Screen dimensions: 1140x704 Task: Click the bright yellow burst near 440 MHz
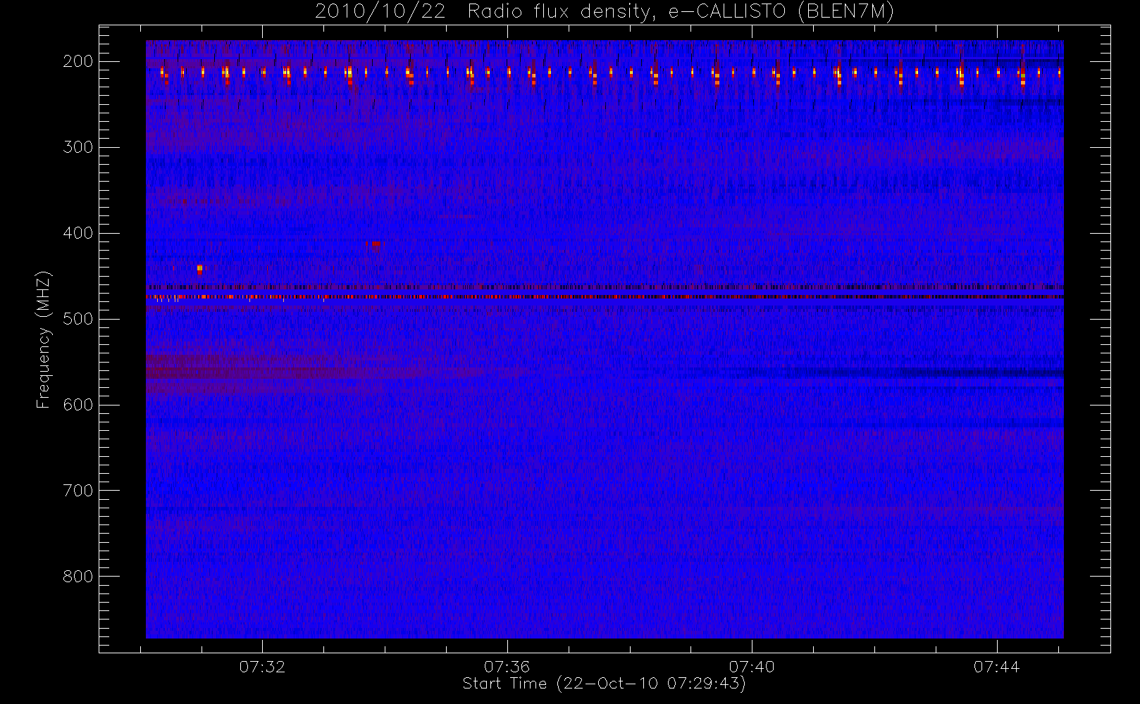tap(199, 268)
